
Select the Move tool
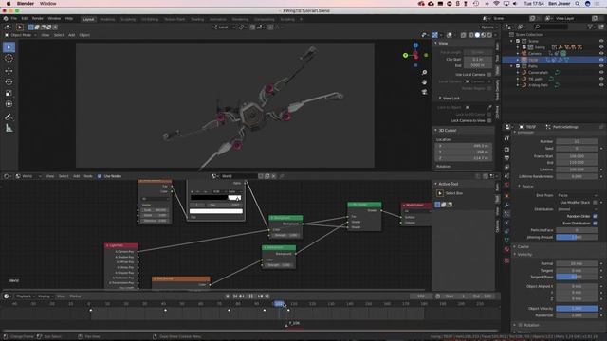9,71
